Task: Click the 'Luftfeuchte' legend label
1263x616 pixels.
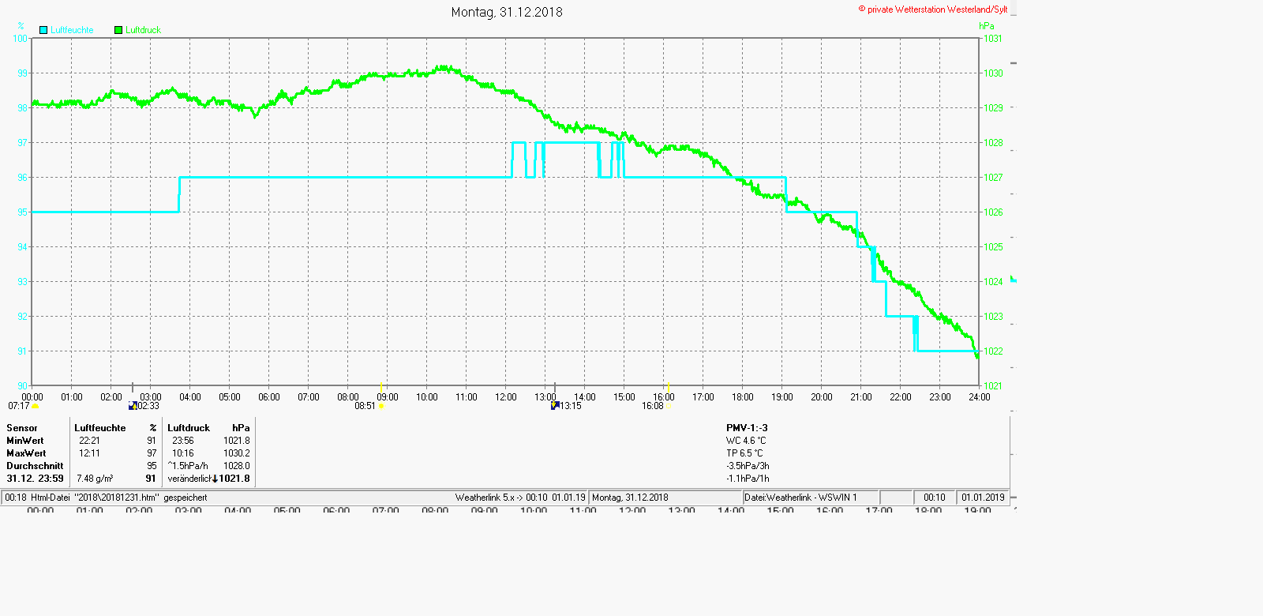Action: (x=72, y=30)
